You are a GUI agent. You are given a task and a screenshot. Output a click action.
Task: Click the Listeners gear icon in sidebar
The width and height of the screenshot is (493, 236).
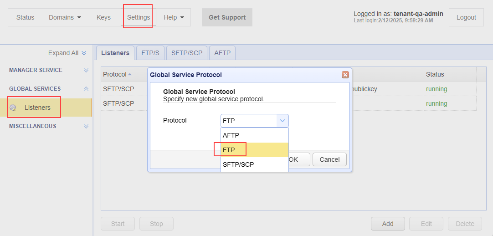coord(13,108)
